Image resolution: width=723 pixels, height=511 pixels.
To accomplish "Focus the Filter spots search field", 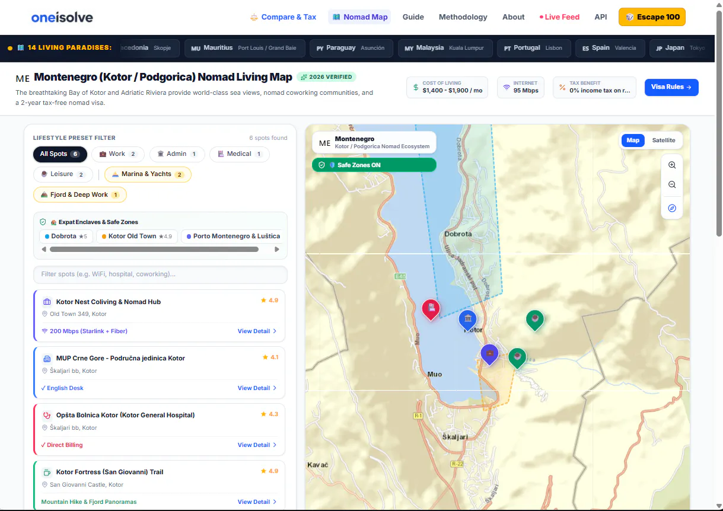I will click(x=160, y=274).
